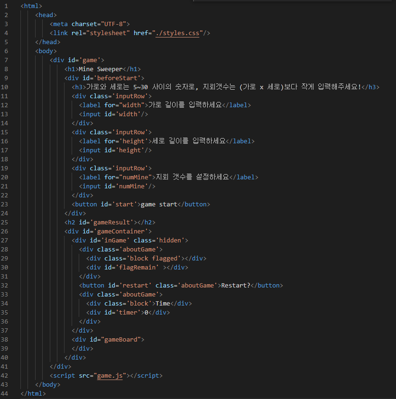Image resolution: width=396 pixels, height=399 pixels.
Task: Click the "gameBoard" id value
Action: [121, 339]
